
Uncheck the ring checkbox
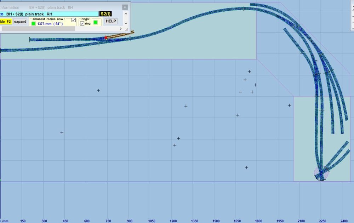pyautogui.click(x=82, y=23)
